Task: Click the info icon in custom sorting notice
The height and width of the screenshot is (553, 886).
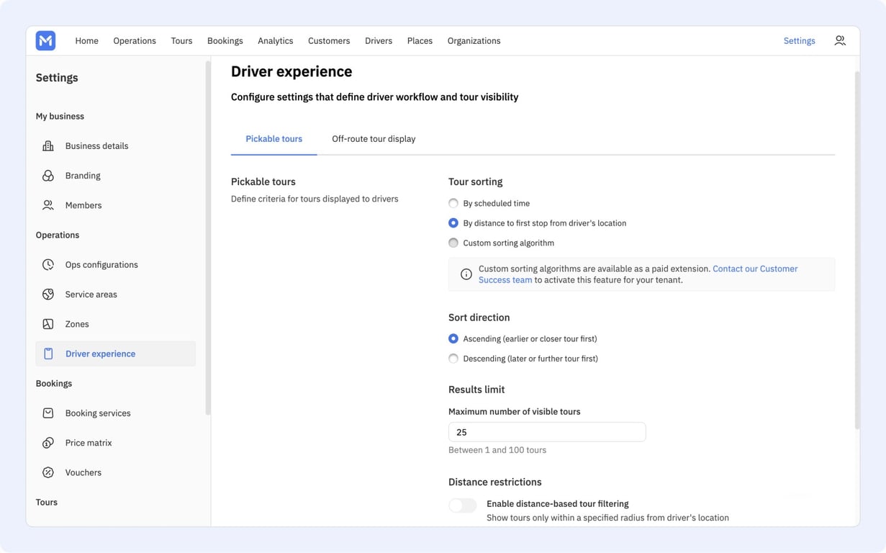Action: tap(466, 274)
